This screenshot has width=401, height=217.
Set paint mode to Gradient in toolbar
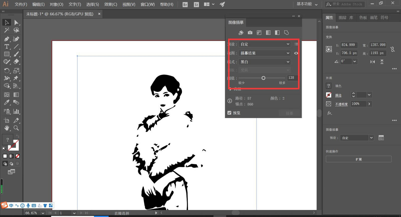pyautogui.click(x=11, y=156)
